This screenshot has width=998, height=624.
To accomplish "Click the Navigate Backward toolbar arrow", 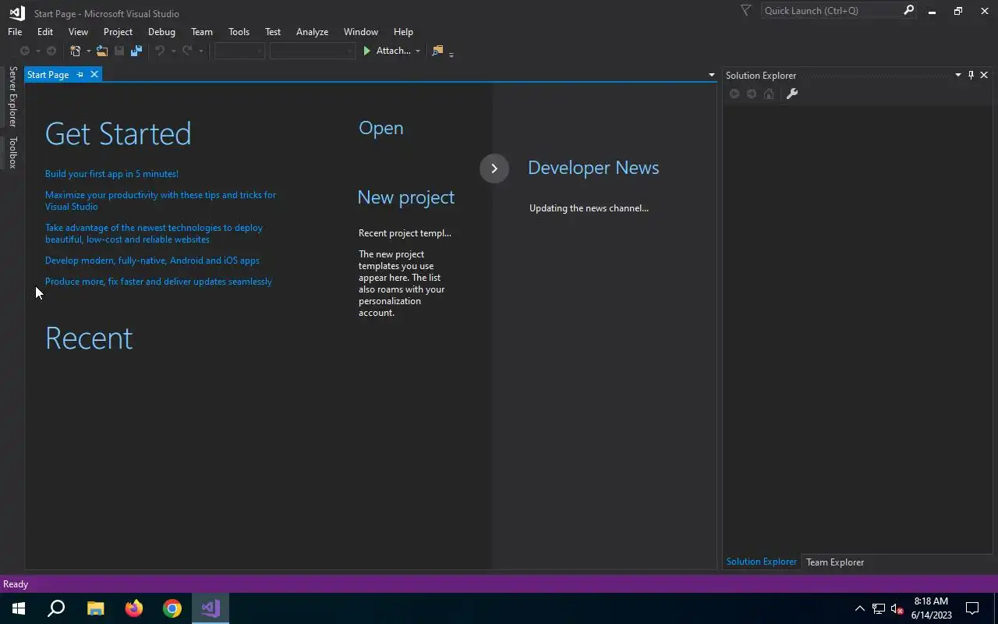I will click(x=25, y=51).
